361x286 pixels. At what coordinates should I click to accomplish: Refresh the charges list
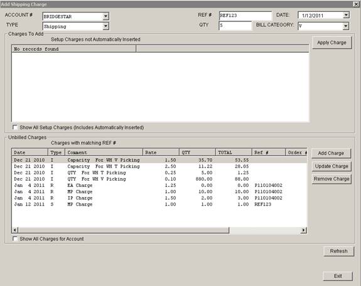coord(338,251)
